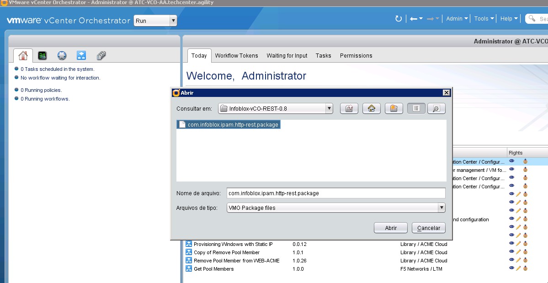Jump to home folder in Abrir dialog
The height and width of the screenshot is (283, 548).
click(x=372, y=108)
